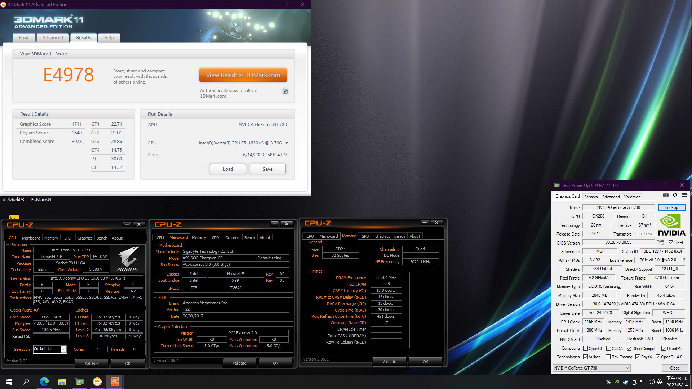The image size is (692, 389).
Task: Click GPU name field NVIDIA GeForce GT 730
Action: tap(618, 207)
